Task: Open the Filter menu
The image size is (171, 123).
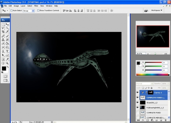Action: coord(36,6)
